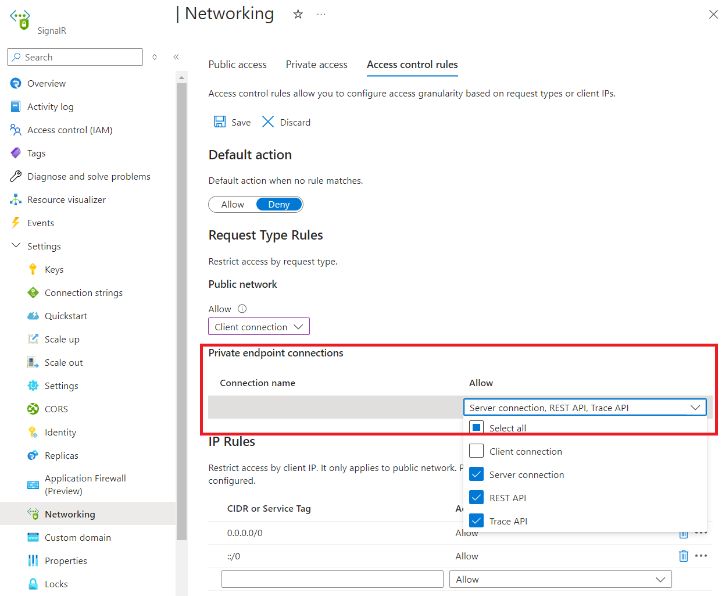Click the info icon beside Allow
The width and height of the screenshot is (722, 596).
241,309
